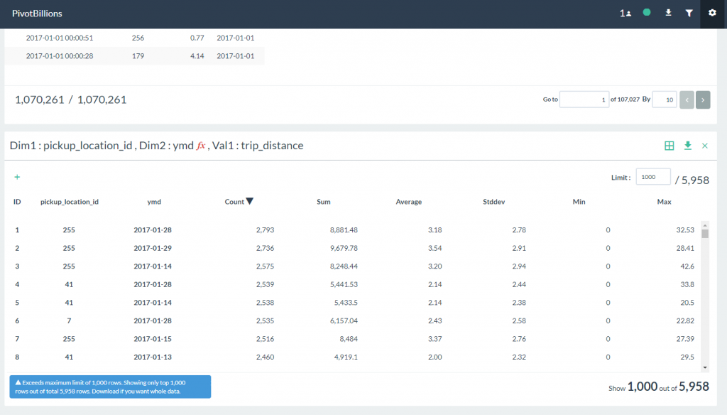
Task: Download the pivot table data
Action: pos(687,146)
